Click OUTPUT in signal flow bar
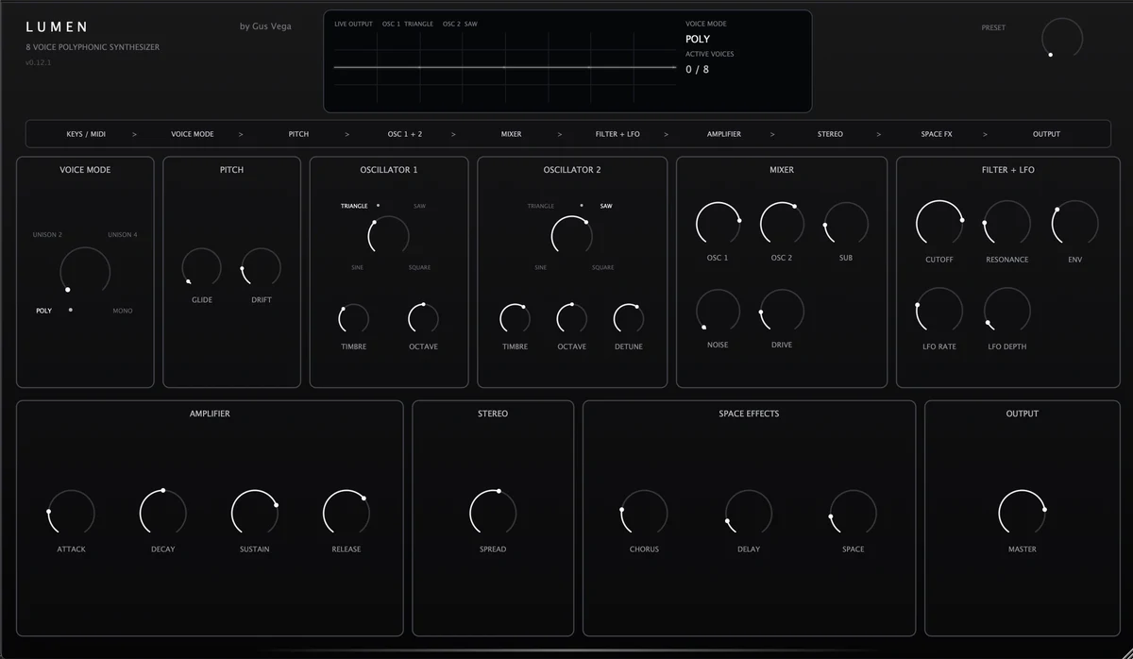 point(1046,134)
